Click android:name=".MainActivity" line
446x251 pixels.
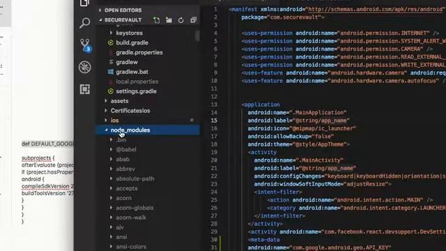coord(299,160)
